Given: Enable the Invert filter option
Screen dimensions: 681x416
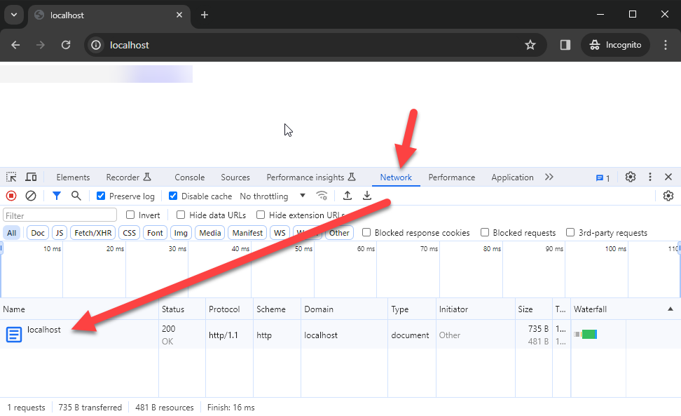Looking at the screenshot, I should coord(130,215).
